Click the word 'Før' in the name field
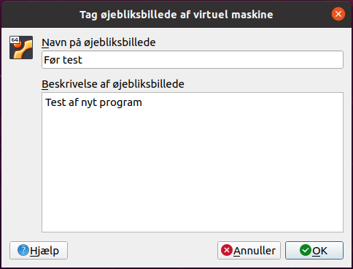353x269 pixels. pyautogui.click(x=52, y=60)
